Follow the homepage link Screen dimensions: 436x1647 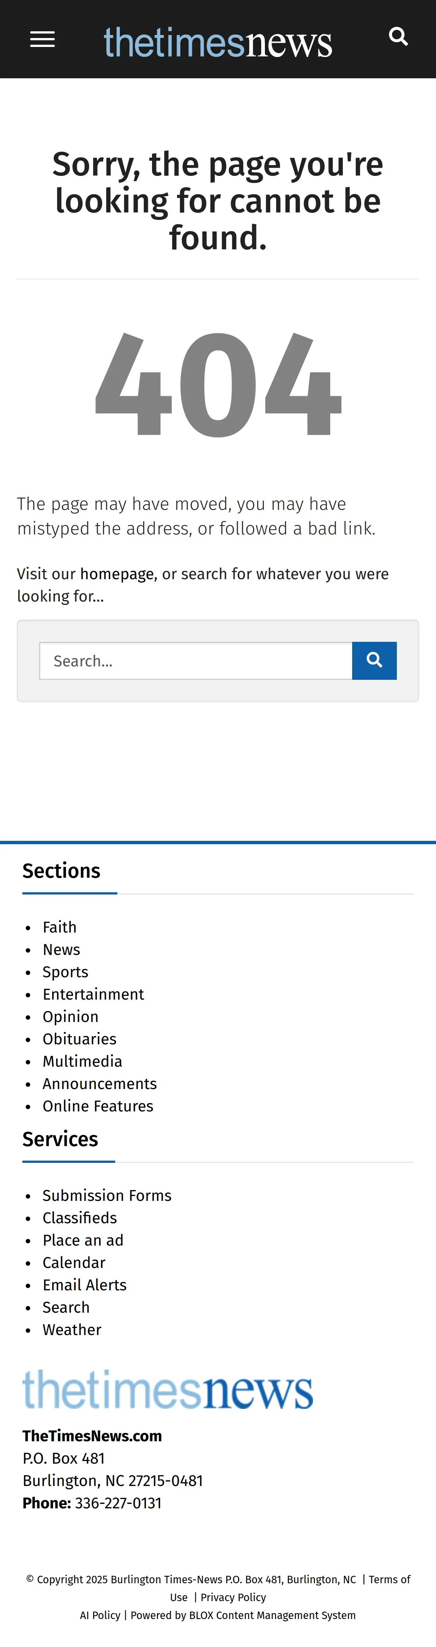[x=117, y=574]
